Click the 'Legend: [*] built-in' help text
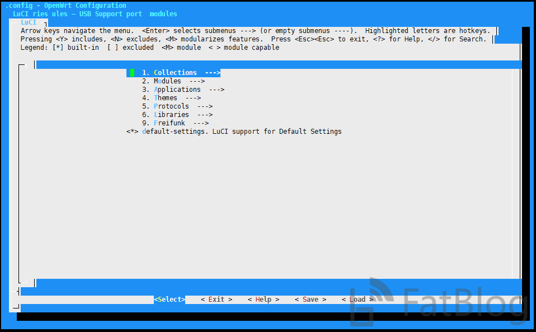The height and width of the screenshot is (332, 536). tap(60, 48)
